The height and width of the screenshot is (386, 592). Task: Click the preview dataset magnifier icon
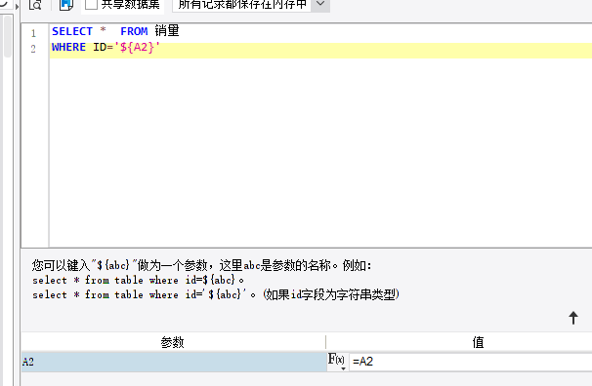coord(35,5)
